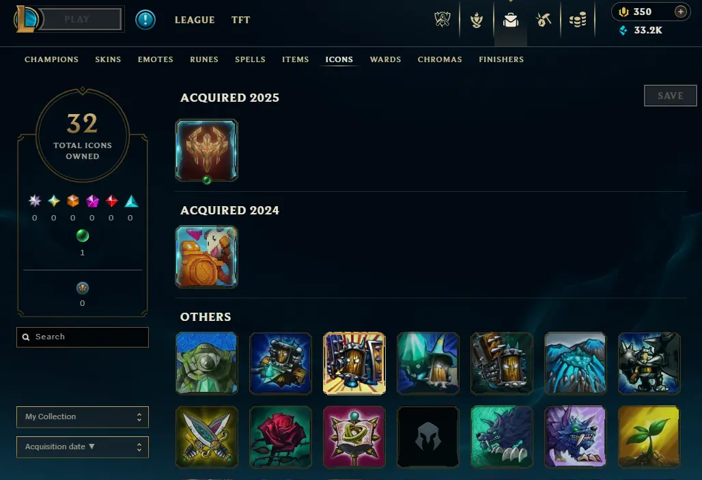
Task: Switch to the Champions tab
Action: (51, 59)
